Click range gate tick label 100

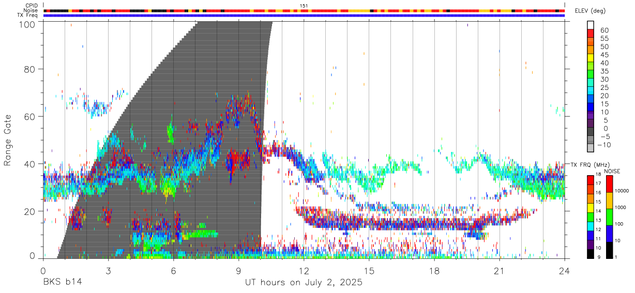[x=28, y=24]
